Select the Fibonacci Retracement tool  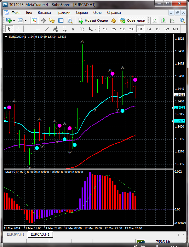point(64,29)
